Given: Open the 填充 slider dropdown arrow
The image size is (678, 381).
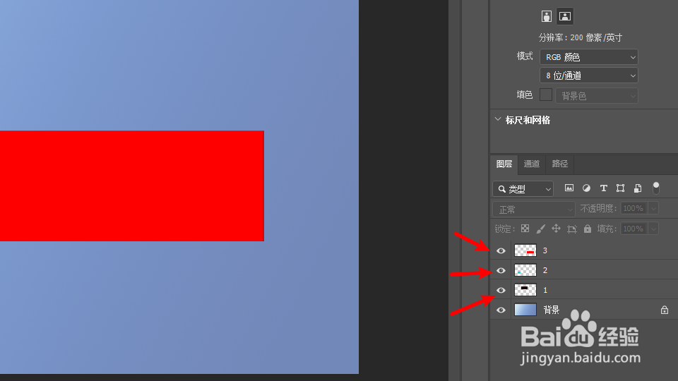Looking at the screenshot, I should (653, 229).
